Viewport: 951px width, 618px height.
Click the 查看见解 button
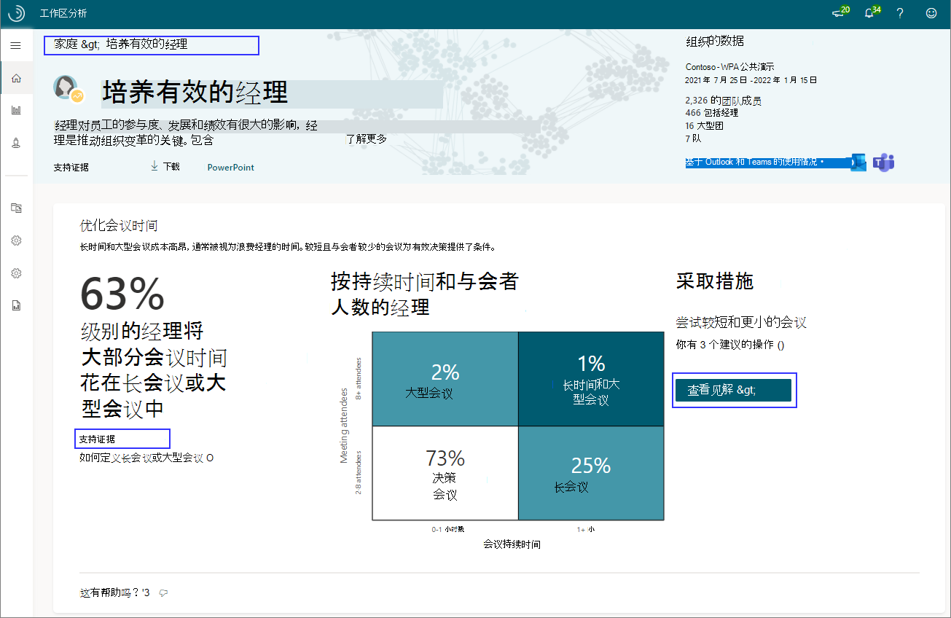tap(733, 390)
